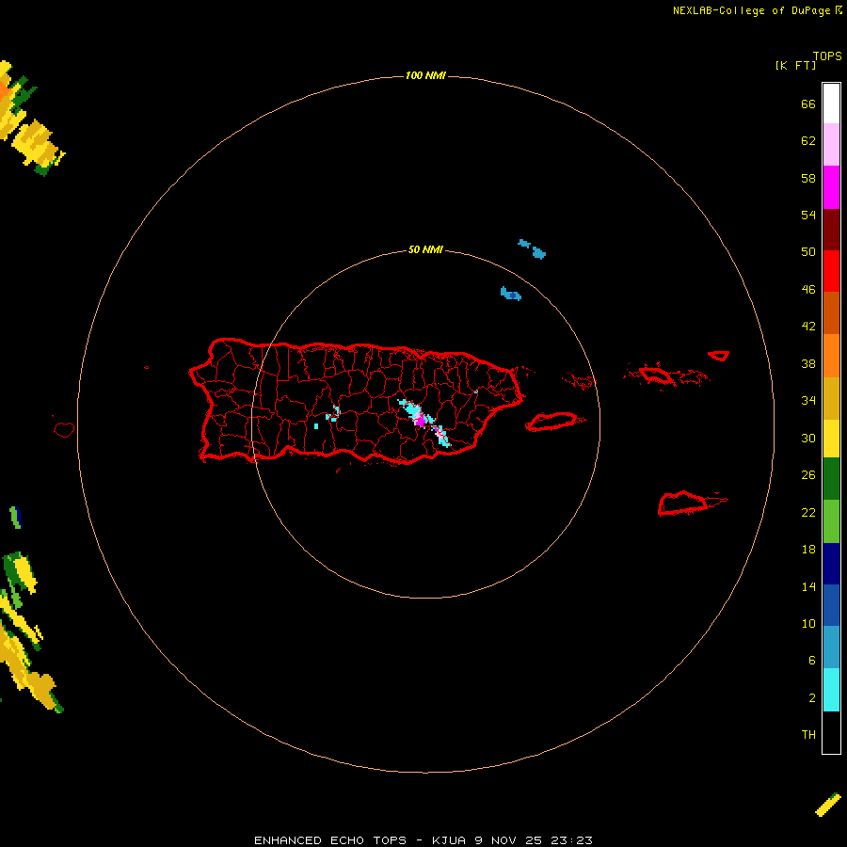Click the burnt orange legend color block
Viewport: 847px width, 847px height.
tap(831, 313)
